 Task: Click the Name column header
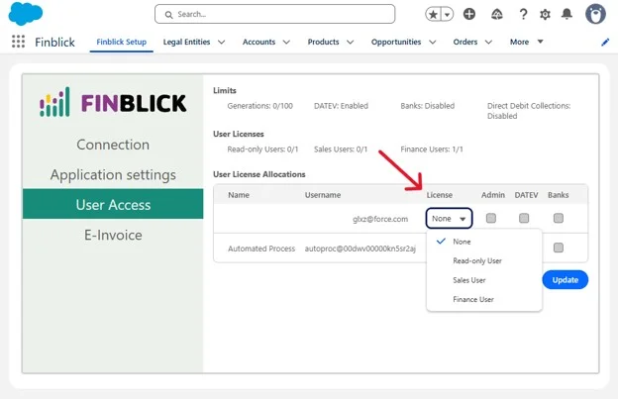coord(239,195)
